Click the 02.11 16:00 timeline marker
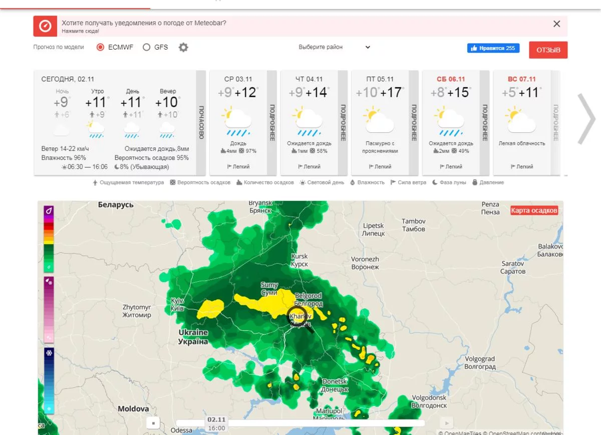The image size is (601, 435). tap(216, 423)
